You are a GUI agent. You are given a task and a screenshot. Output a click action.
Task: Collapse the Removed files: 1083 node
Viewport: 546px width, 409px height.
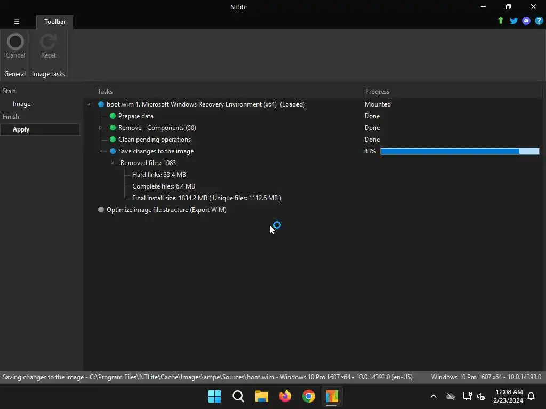point(112,162)
